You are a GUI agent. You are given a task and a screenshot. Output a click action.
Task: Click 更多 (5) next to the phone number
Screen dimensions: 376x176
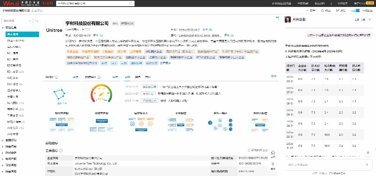(98, 35)
